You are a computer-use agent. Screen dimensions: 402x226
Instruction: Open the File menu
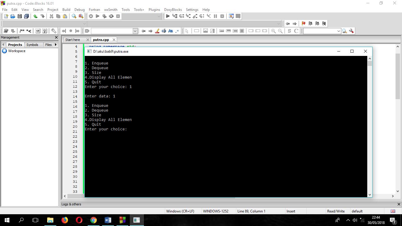[x=5, y=9]
